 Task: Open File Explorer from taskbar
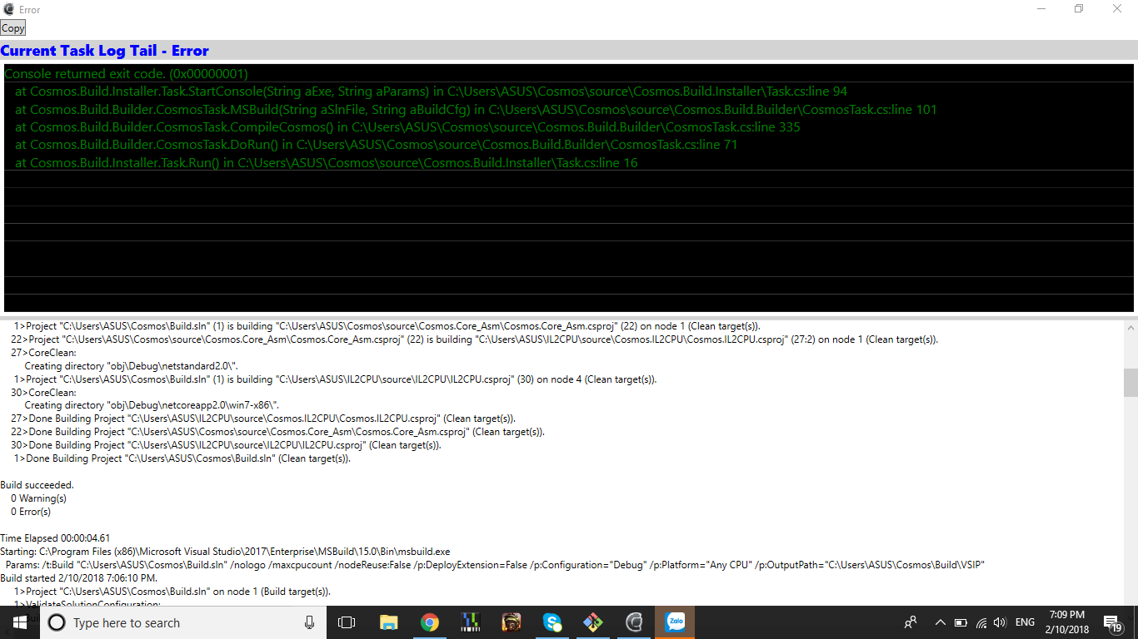click(x=388, y=622)
